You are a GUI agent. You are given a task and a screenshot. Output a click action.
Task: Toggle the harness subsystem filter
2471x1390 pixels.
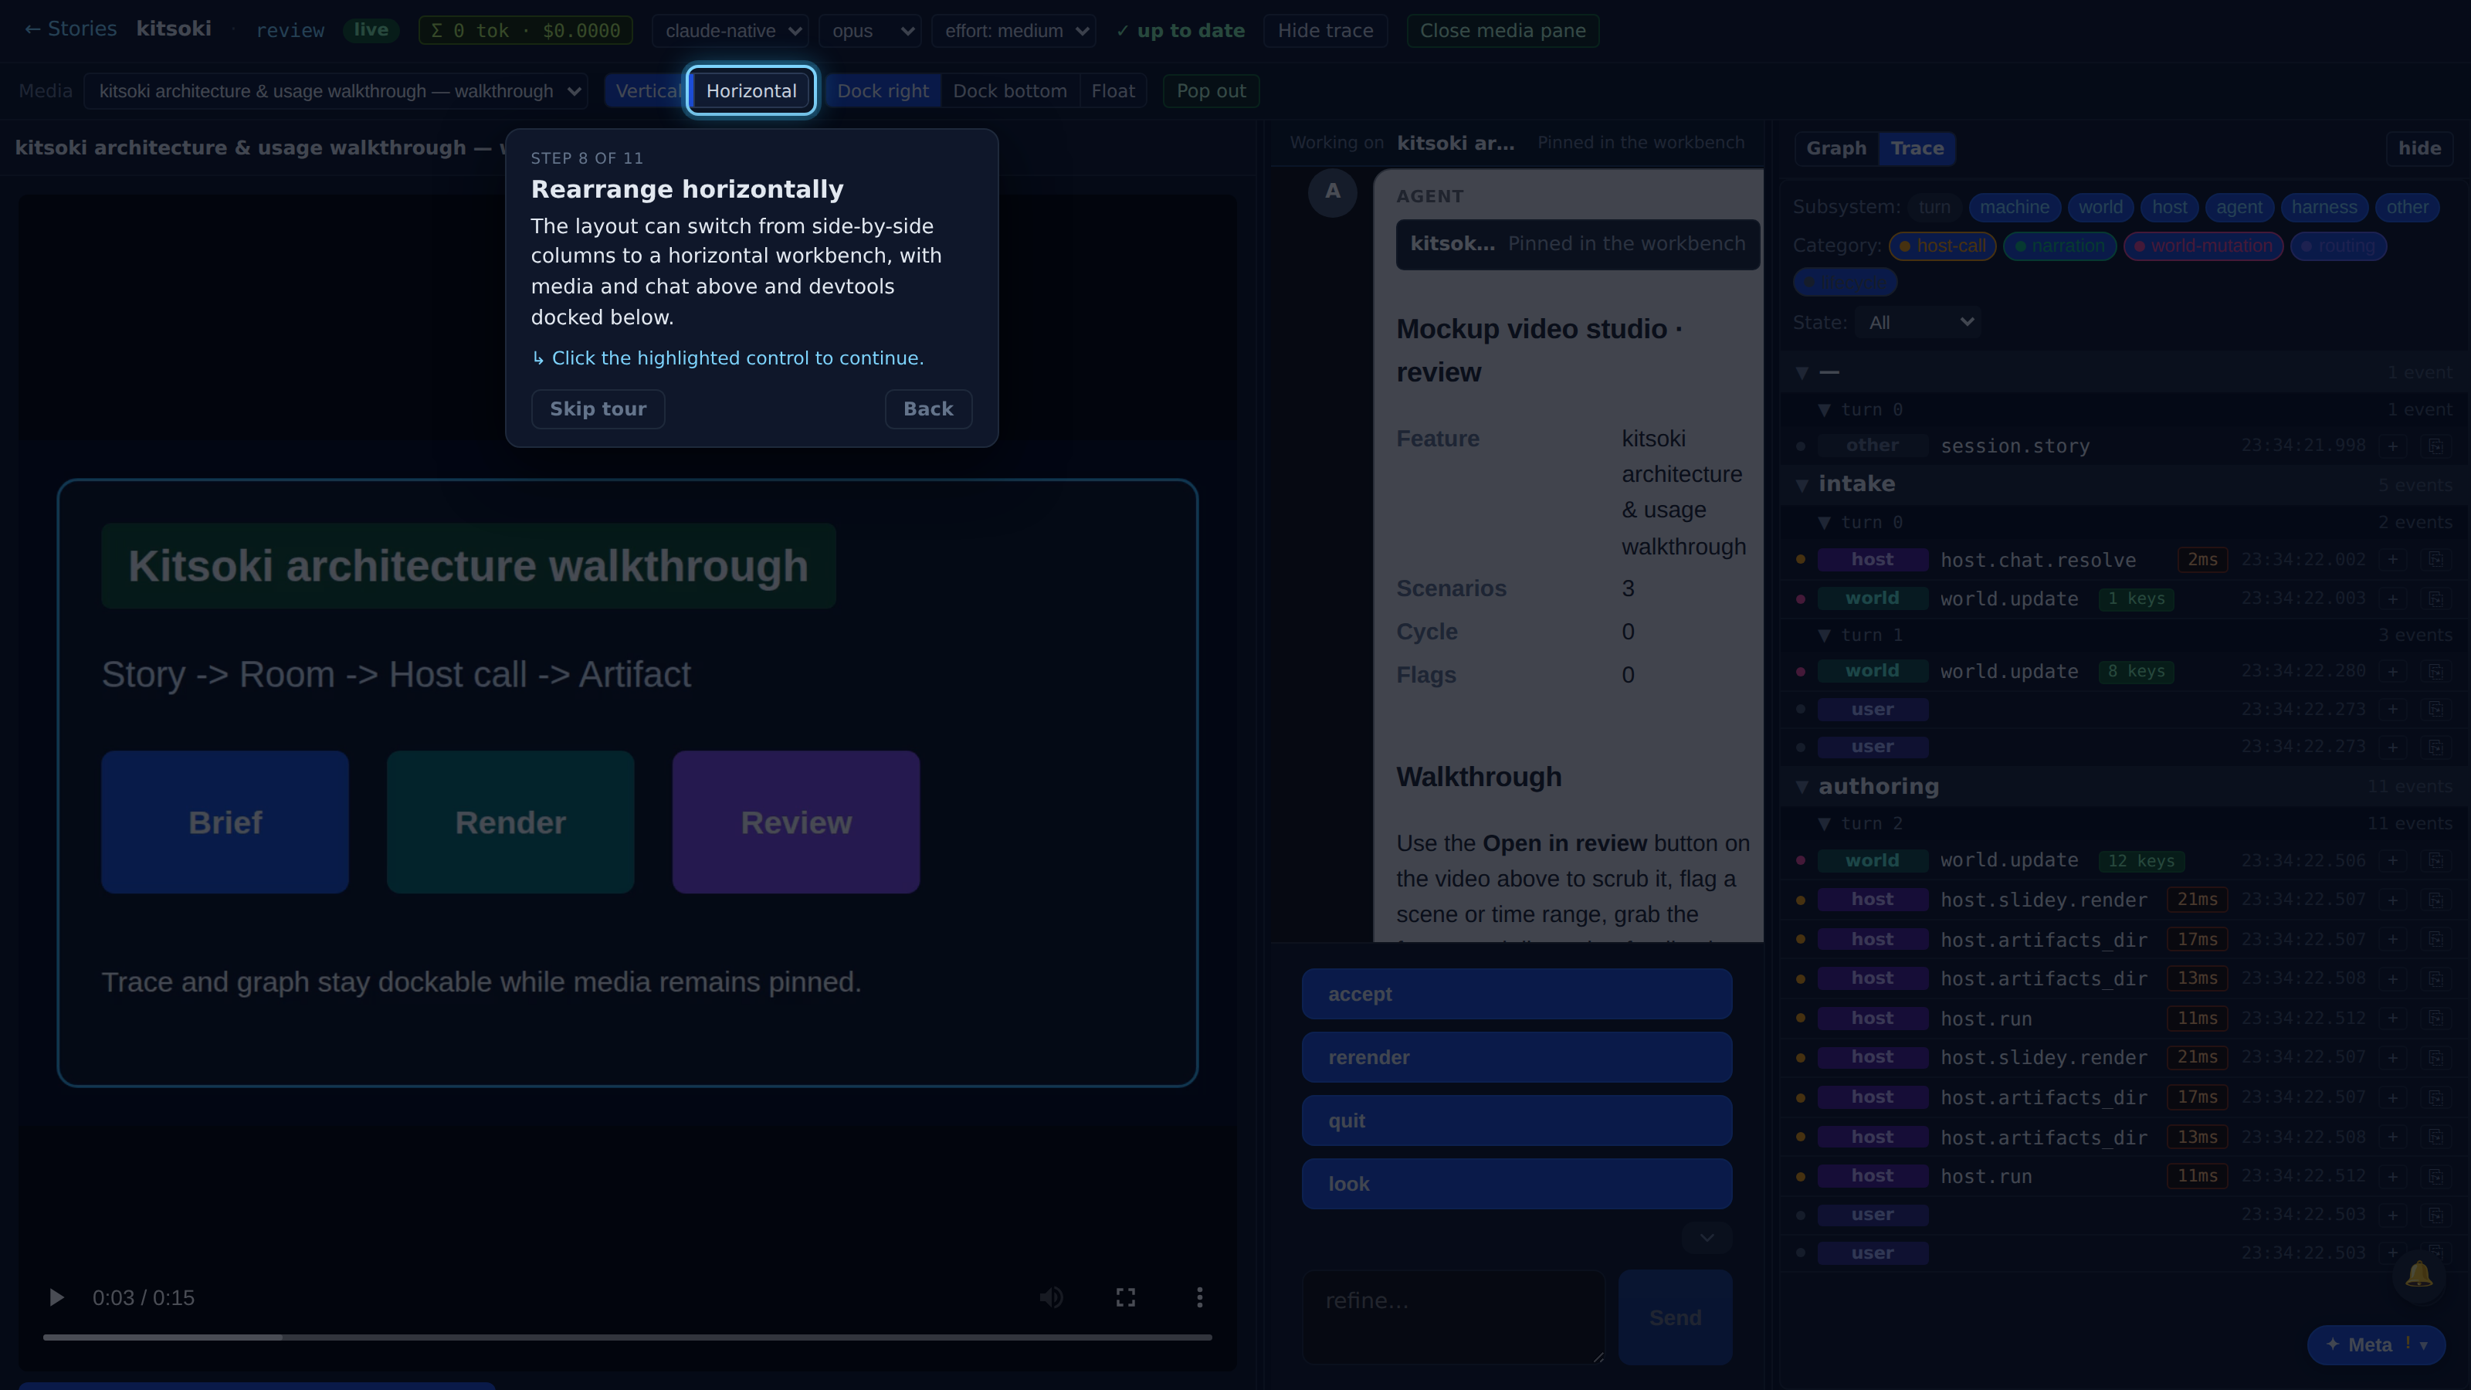[x=2324, y=207]
